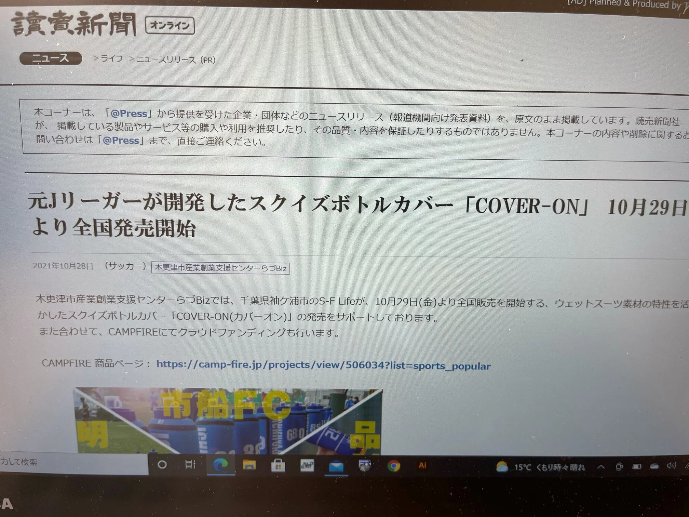Click the Google Chrome taskbar icon
Screen dimensions: 689x517
point(393,466)
